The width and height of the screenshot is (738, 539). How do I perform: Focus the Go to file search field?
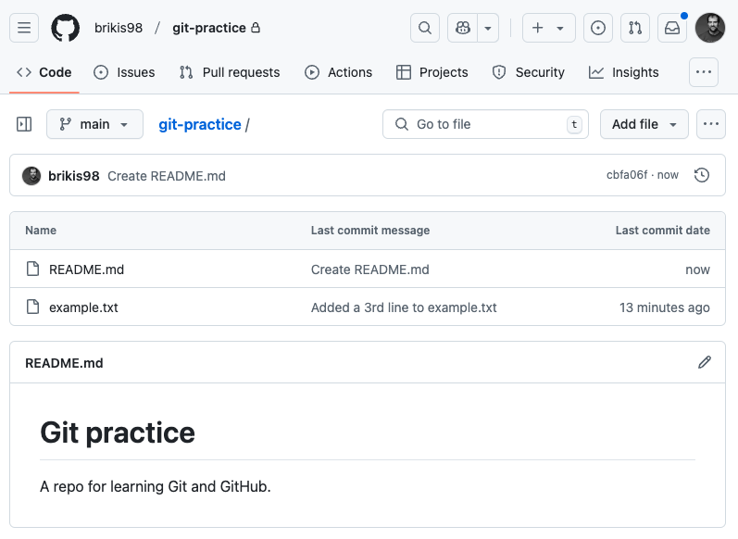click(485, 124)
